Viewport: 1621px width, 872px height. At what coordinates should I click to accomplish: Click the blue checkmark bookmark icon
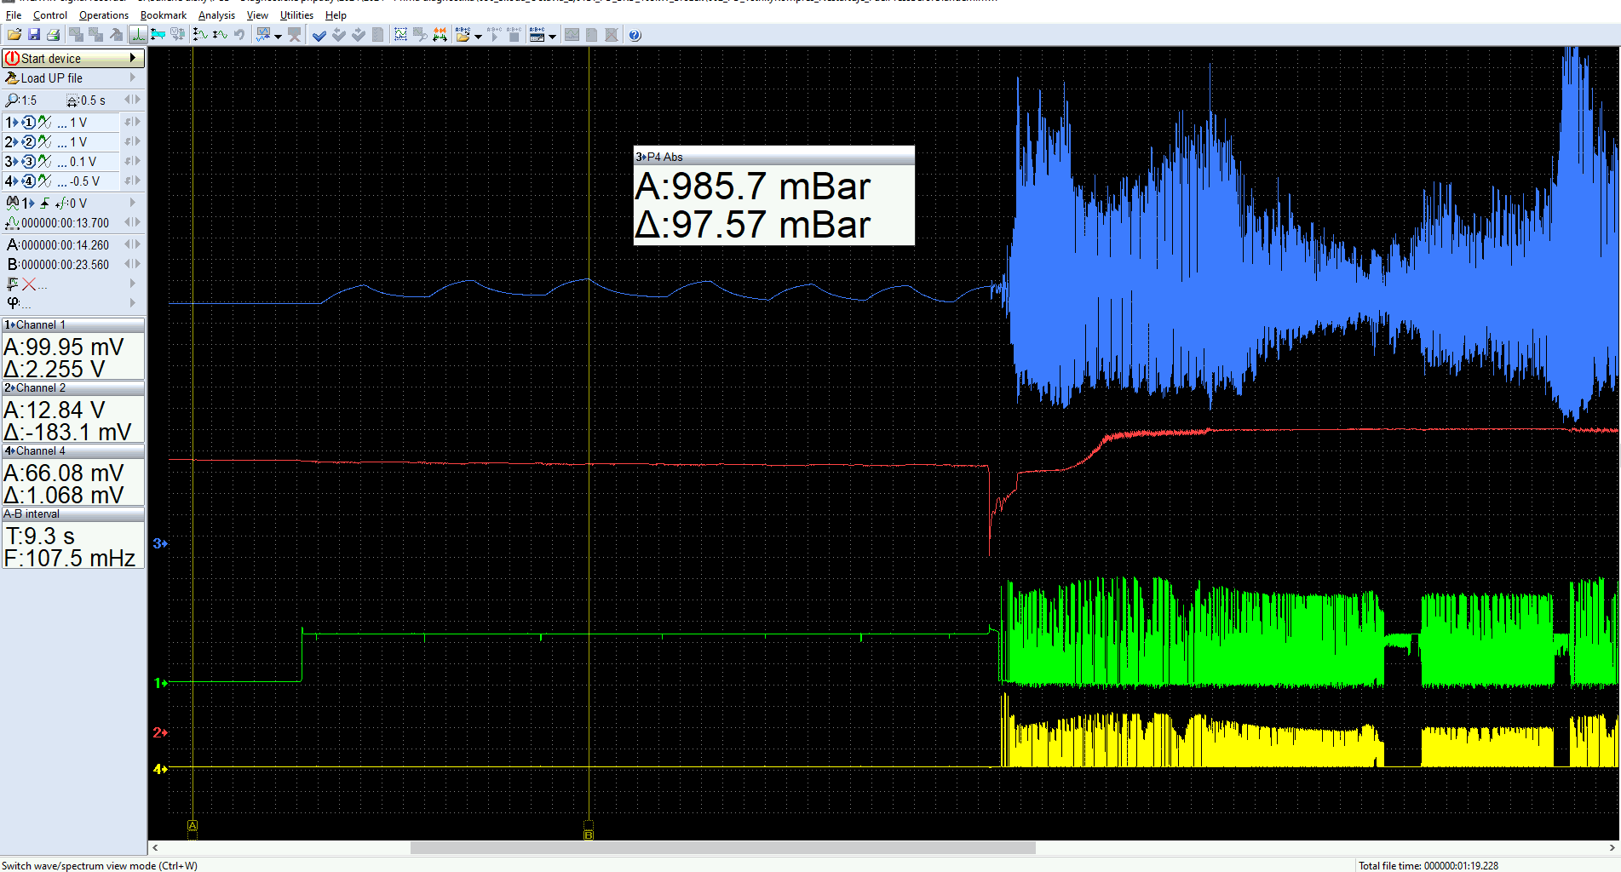[319, 35]
